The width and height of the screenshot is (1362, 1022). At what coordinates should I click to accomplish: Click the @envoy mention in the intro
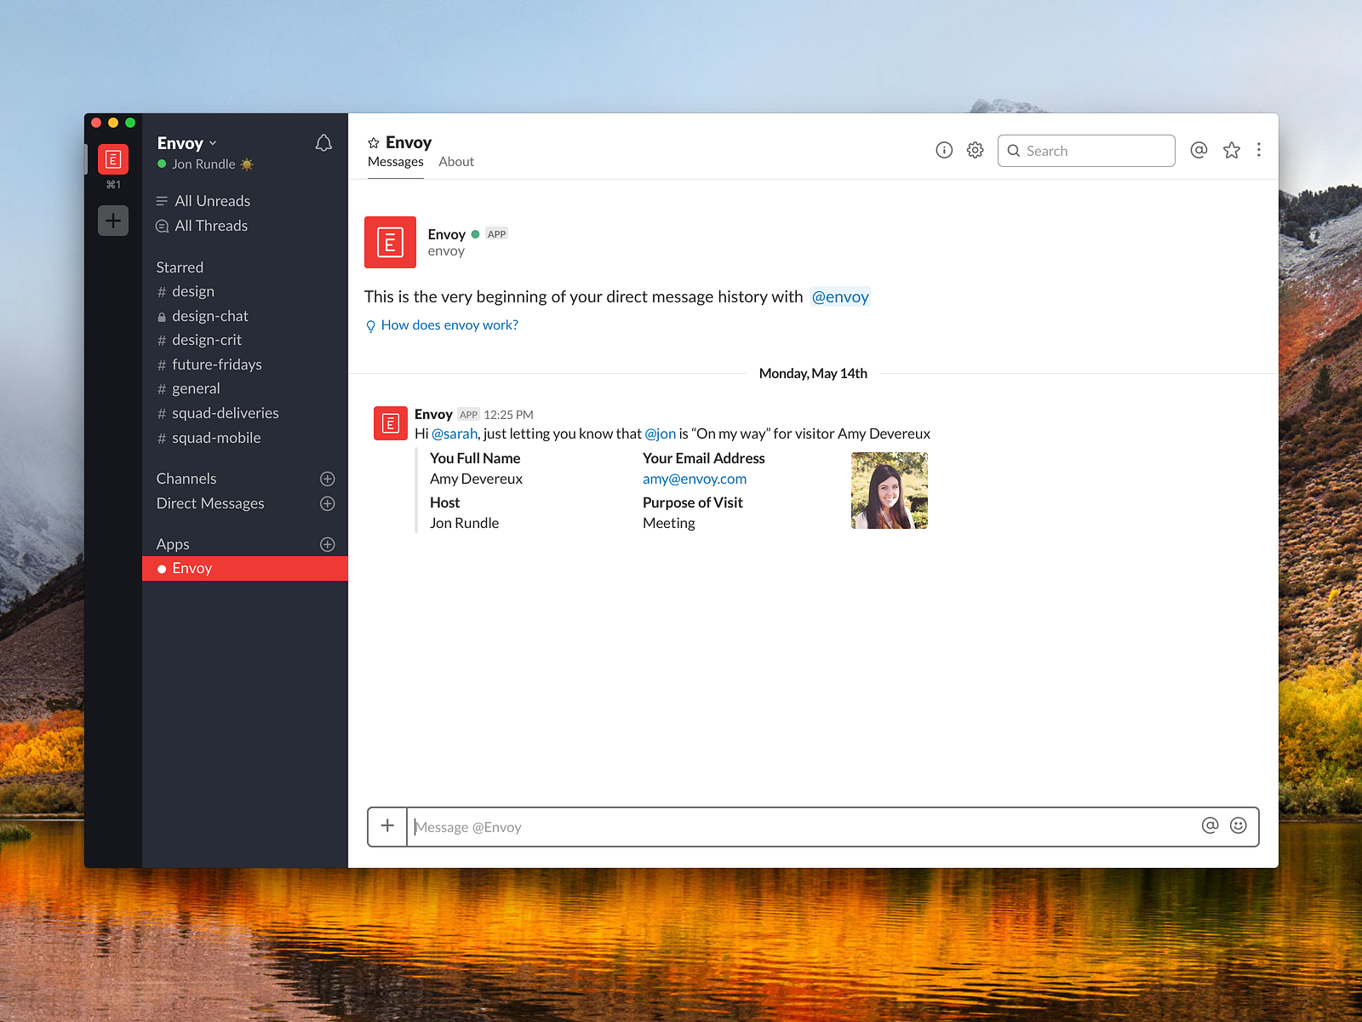(840, 296)
